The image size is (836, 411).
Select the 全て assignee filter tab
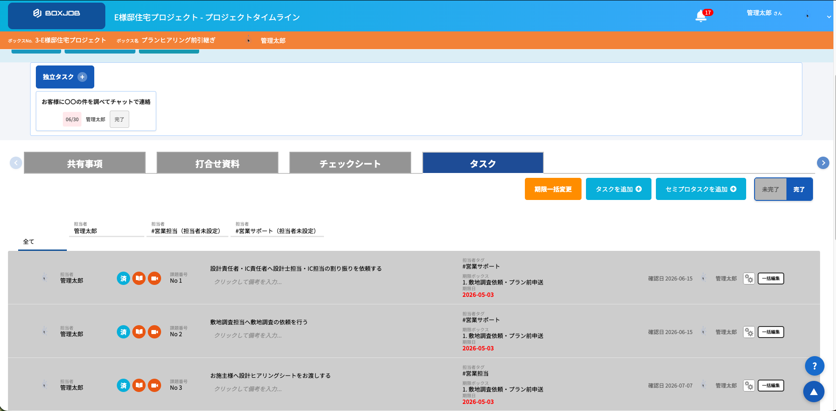[x=42, y=242]
